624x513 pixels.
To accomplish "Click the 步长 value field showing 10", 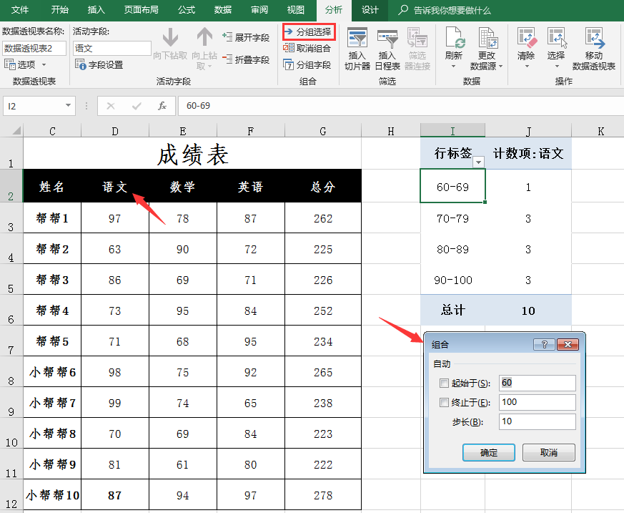I will coord(538,421).
